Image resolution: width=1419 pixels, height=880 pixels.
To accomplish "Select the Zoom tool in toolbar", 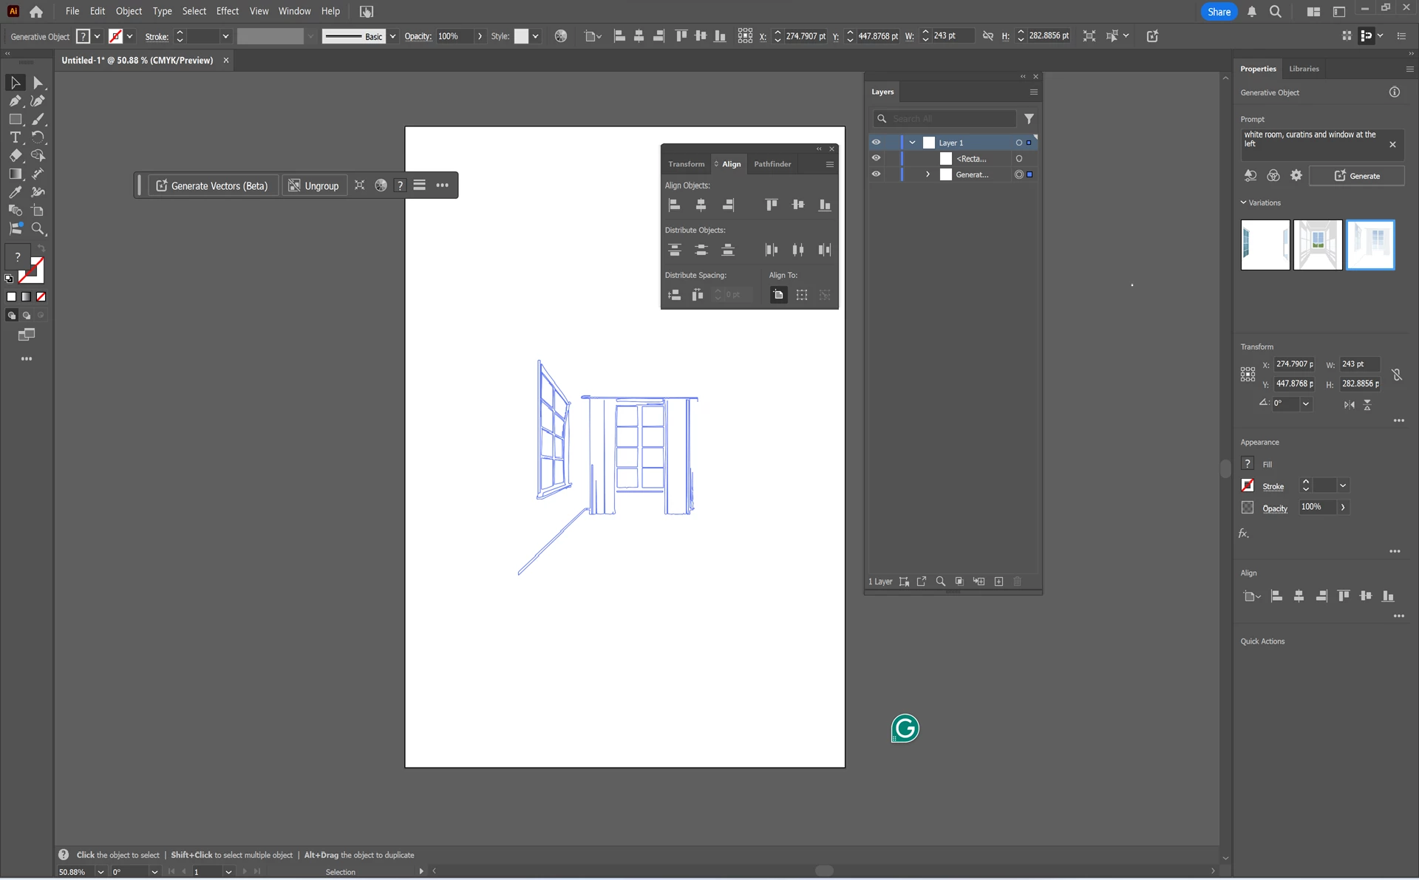I will 38,228.
